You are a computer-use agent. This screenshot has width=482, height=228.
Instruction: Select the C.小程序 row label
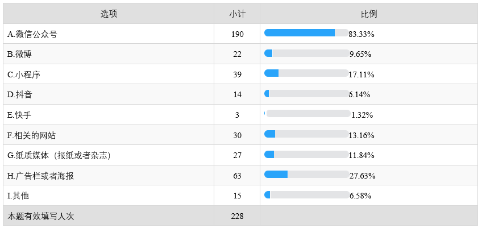click(x=24, y=74)
